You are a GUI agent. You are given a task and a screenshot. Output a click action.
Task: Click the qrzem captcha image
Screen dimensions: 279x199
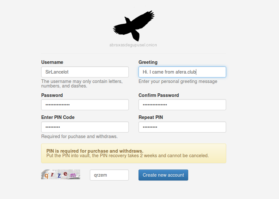tap(61, 174)
